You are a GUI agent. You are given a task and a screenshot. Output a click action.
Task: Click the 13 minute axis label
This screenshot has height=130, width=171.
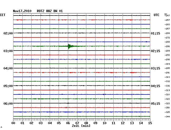pos(132,123)
